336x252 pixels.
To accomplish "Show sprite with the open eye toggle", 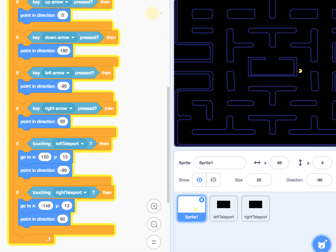I will (199, 180).
